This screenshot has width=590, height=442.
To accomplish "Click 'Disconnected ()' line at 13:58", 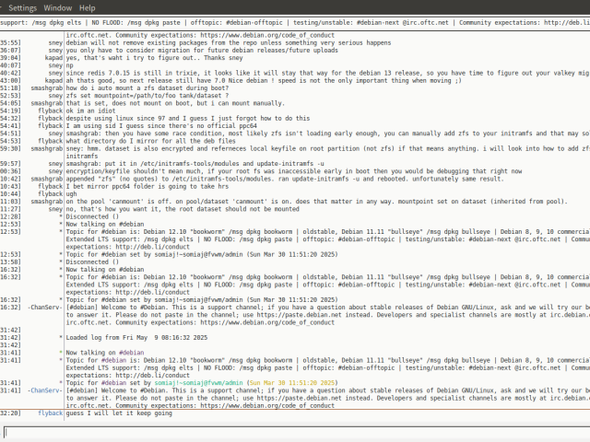I will (x=92, y=262).
